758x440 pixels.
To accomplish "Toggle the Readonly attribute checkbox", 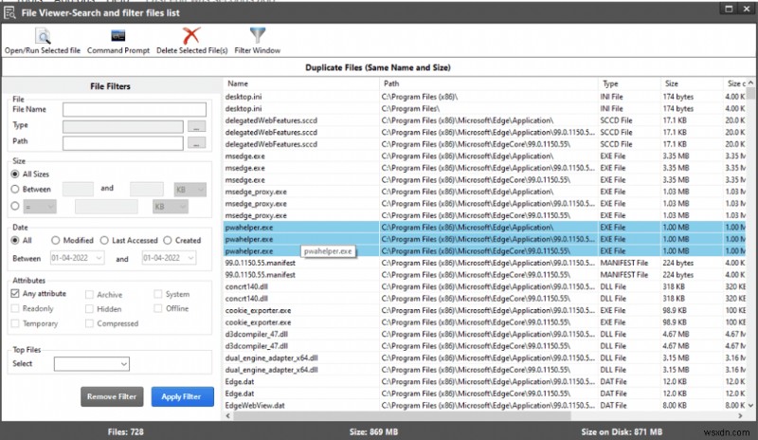I will pyautogui.click(x=15, y=308).
